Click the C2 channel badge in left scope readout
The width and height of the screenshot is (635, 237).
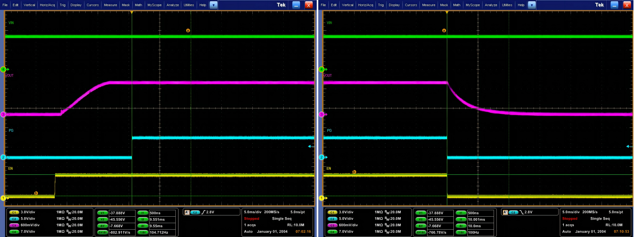coord(14,219)
